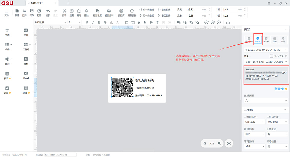The image size is (290, 157).
Task: Open the ANSI 字符编码 dropdown
Action: pos(255,146)
